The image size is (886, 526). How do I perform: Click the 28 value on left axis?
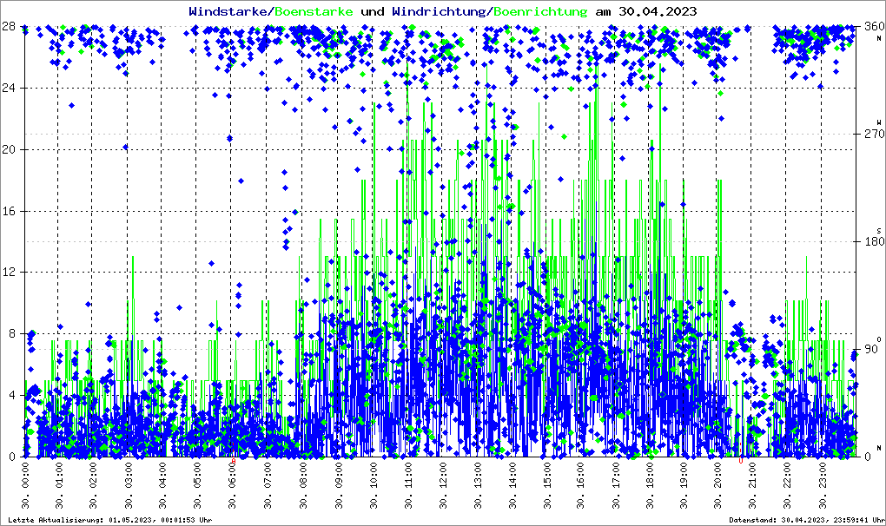[x=12, y=27]
